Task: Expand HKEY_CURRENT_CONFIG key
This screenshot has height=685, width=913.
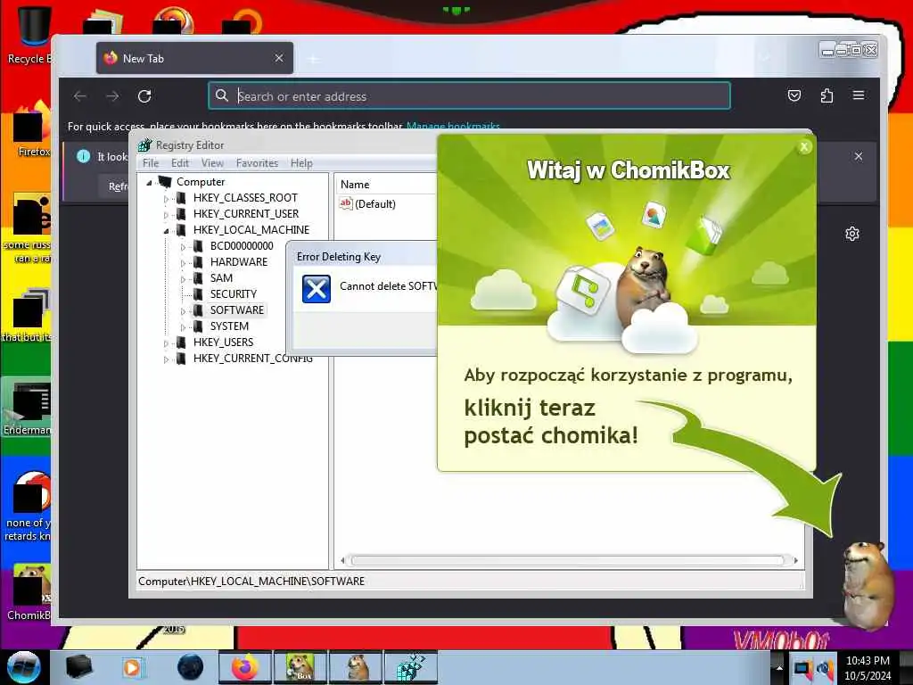Action: coord(166,359)
